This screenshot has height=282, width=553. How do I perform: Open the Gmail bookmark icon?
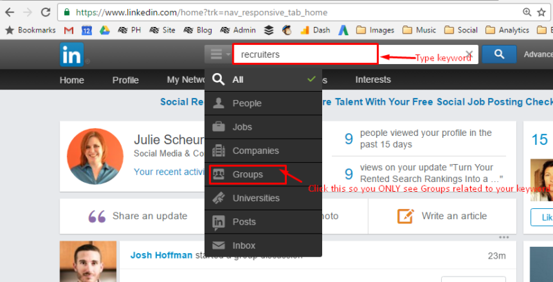[68, 30]
